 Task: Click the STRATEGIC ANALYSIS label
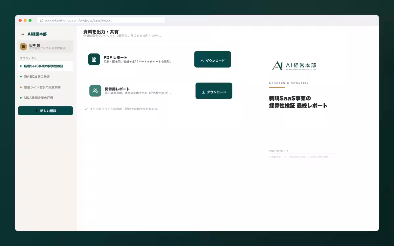(289, 83)
